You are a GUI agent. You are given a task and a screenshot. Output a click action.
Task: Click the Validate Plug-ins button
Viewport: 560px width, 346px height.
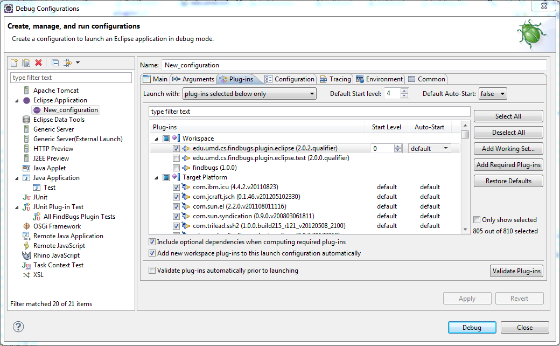[x=516, y=271]
